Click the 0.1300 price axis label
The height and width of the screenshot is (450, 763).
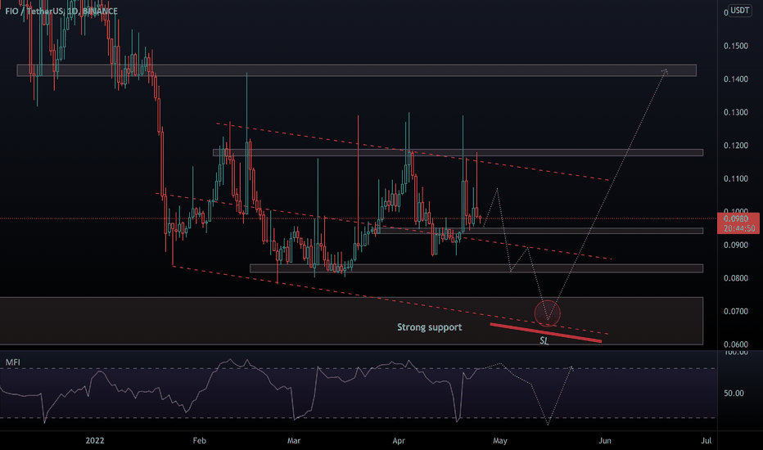coord(736,112)
